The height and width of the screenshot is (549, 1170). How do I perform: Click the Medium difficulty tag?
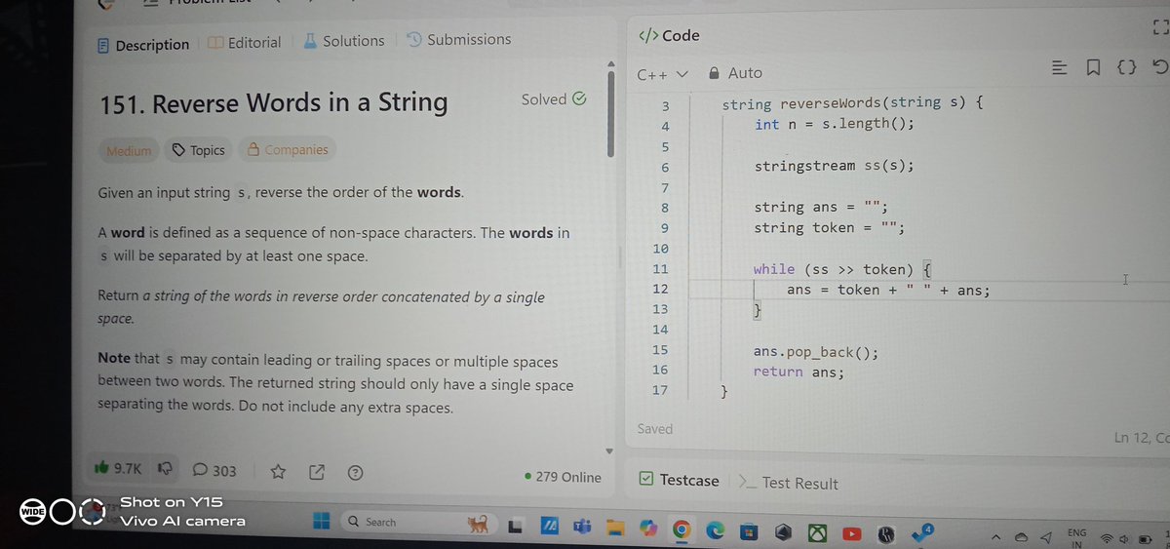point(129,150)
